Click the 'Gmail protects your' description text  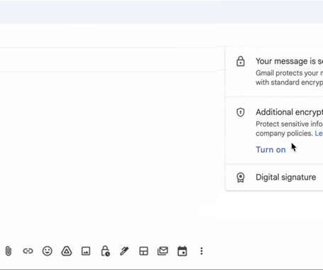tap(287, 73)
